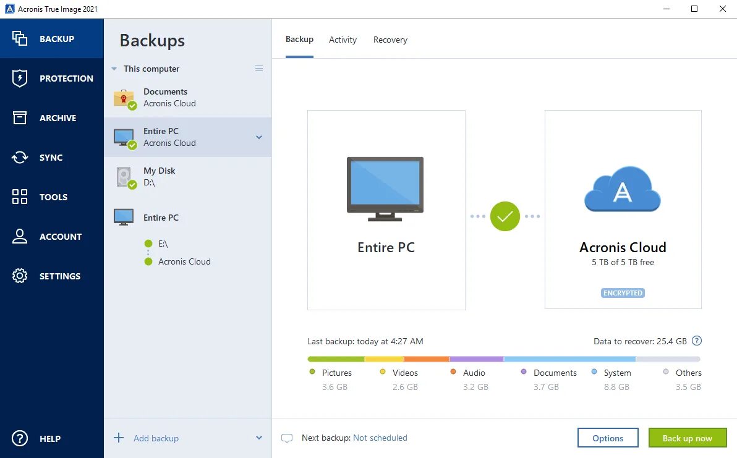737x458 pixels.
Task: Click the large Entire PC monitor image
Action: coord(385,189)
